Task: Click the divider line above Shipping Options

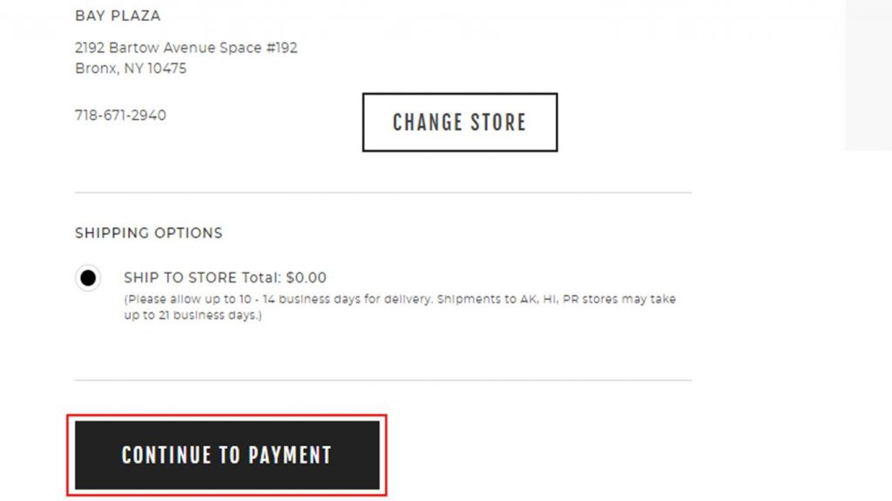Action: [383, 192]
